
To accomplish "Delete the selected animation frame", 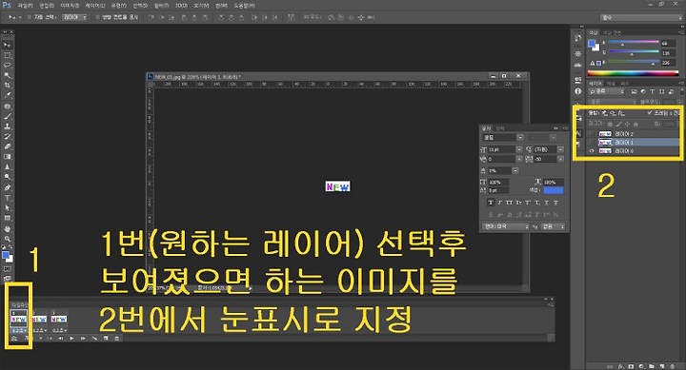I will [117, 338].
